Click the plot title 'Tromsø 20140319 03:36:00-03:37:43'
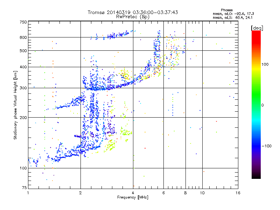This screenshot has width=280, height=210. pos(133,12)
